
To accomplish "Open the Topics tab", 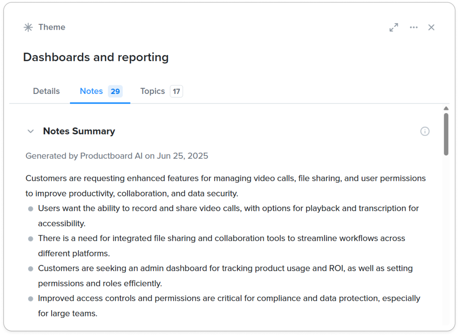I will [152, 91].
